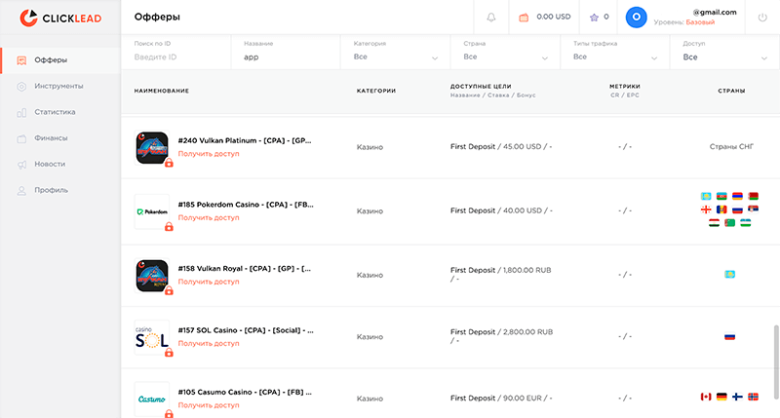Open the Офферы sidebar icon
The height and width of the screenshot is (418, 780).
[21, 60]
